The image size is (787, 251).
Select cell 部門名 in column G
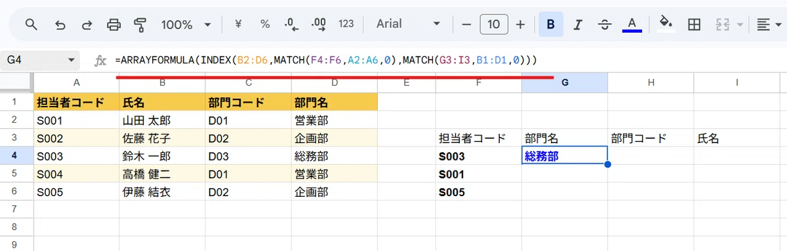point(565,138)
